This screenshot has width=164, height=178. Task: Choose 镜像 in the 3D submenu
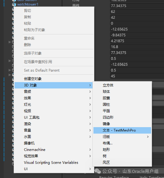tap(106, 124)
